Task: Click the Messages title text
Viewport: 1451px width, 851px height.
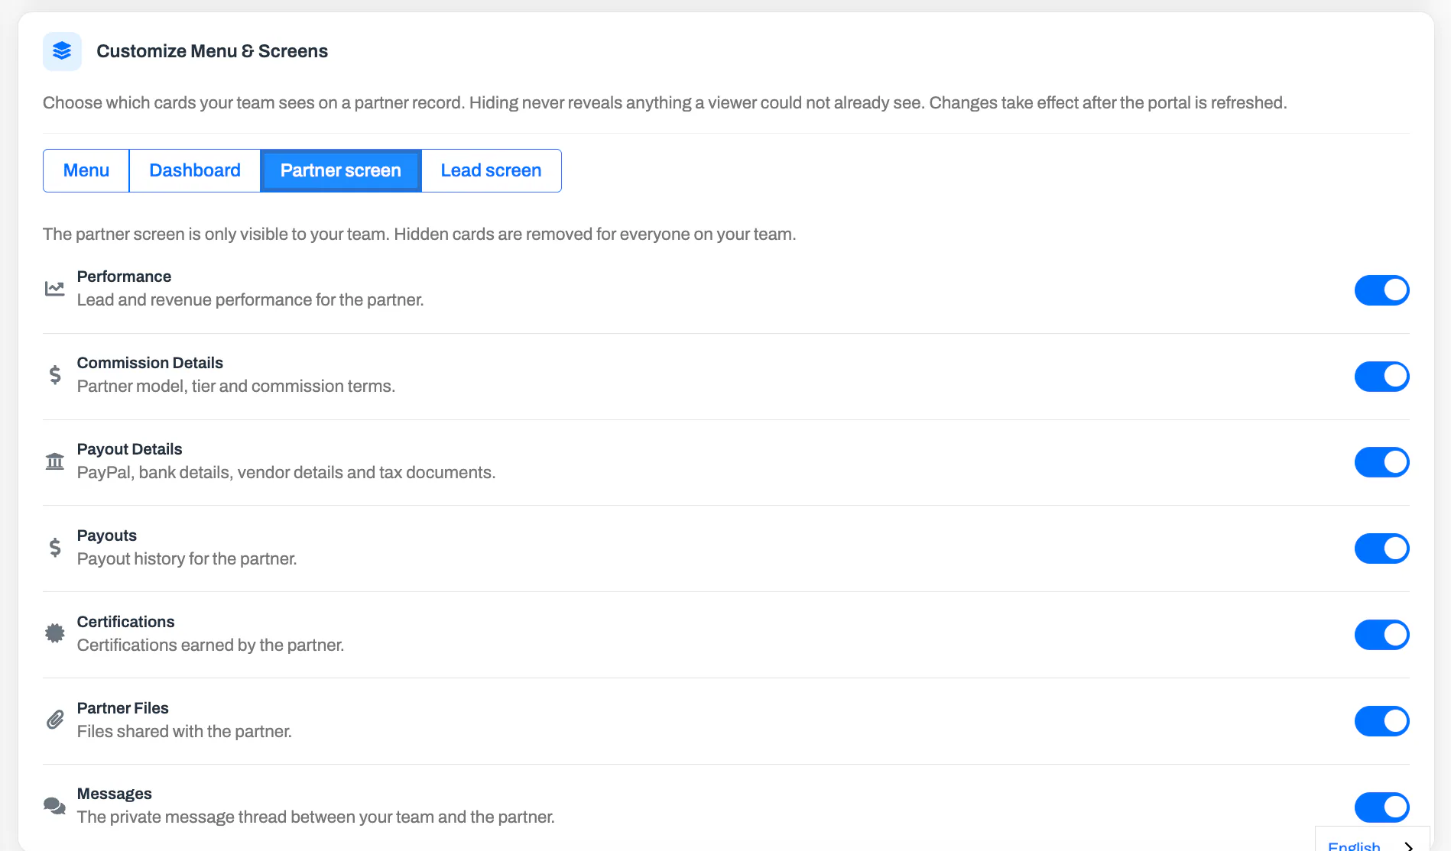Action: click(x=114, y=794)
